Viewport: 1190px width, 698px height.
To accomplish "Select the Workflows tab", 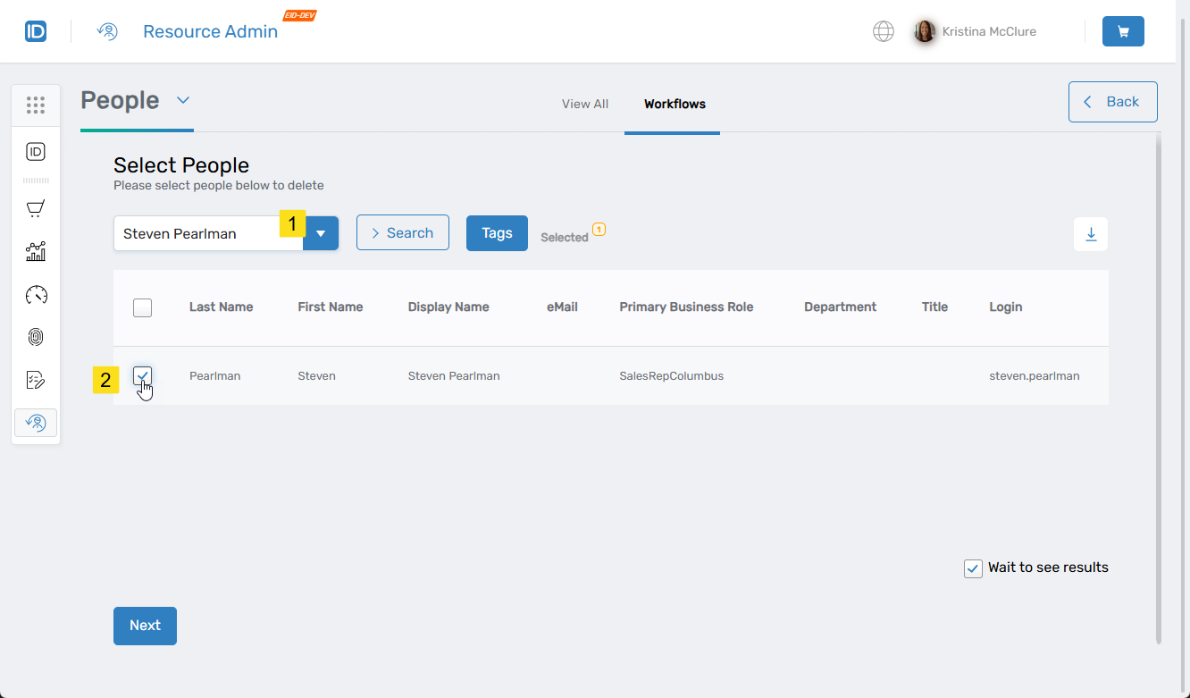I will click(x=675, y=104).
